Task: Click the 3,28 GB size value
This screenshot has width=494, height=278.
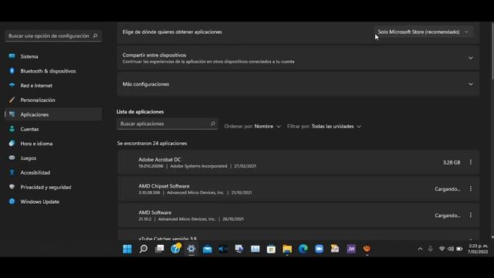Action: [x=452, y=162]
